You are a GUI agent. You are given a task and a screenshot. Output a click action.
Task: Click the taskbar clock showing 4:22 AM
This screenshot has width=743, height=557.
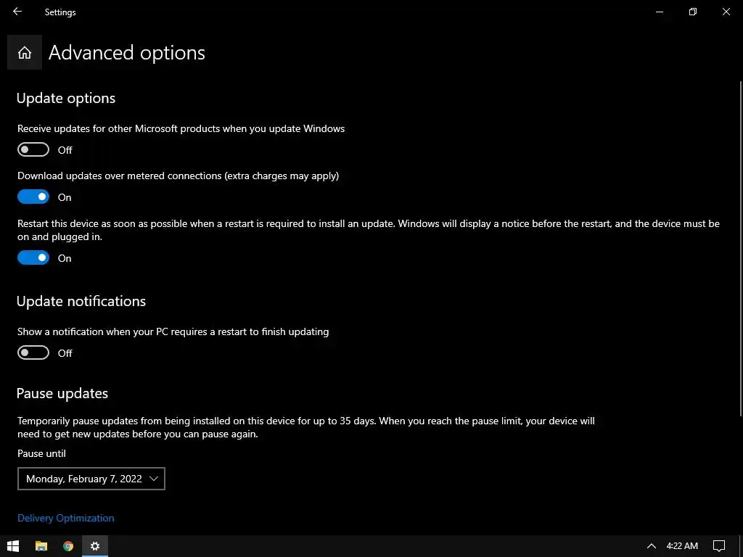pos(682,546)
